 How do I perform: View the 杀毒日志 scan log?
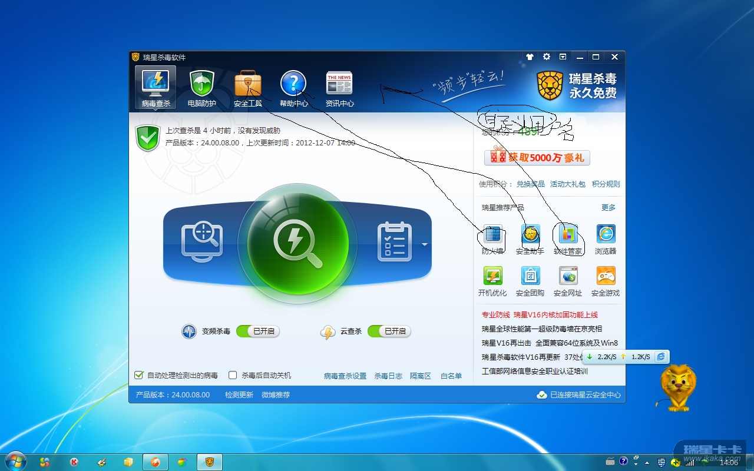(x=388, y=376)
